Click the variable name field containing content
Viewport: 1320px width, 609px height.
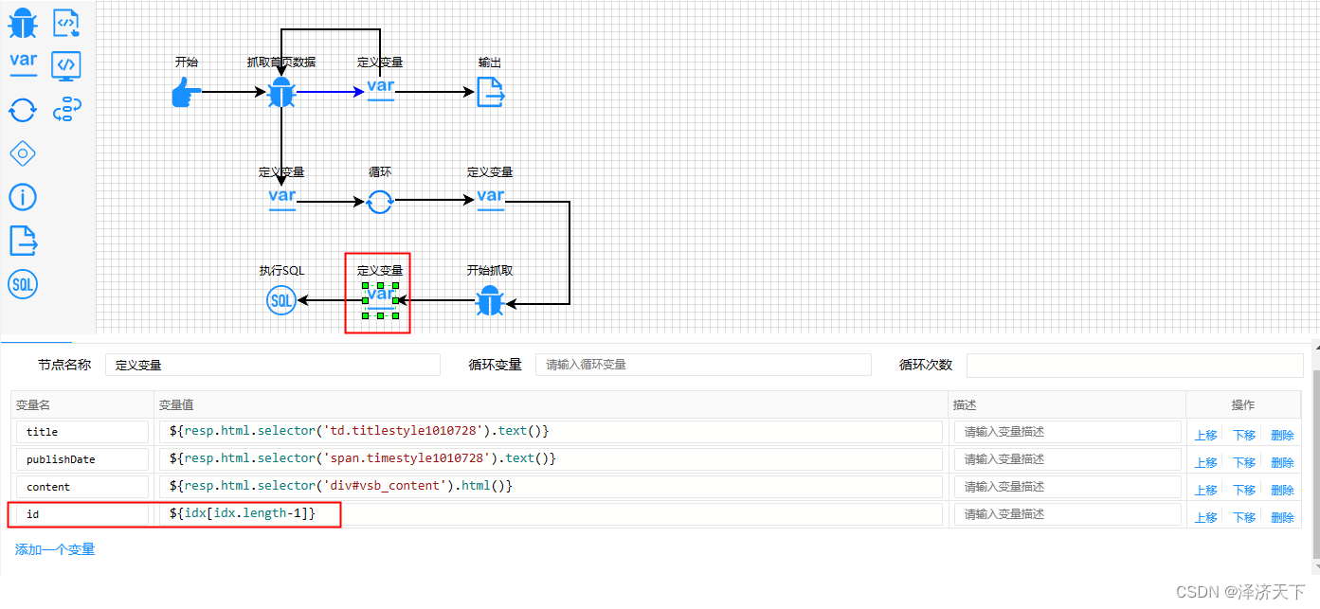pyautogui.click(x=82, y=487)
